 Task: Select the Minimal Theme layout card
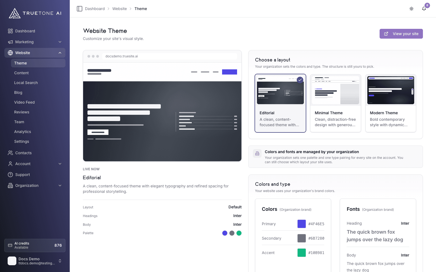pos(335,103)
